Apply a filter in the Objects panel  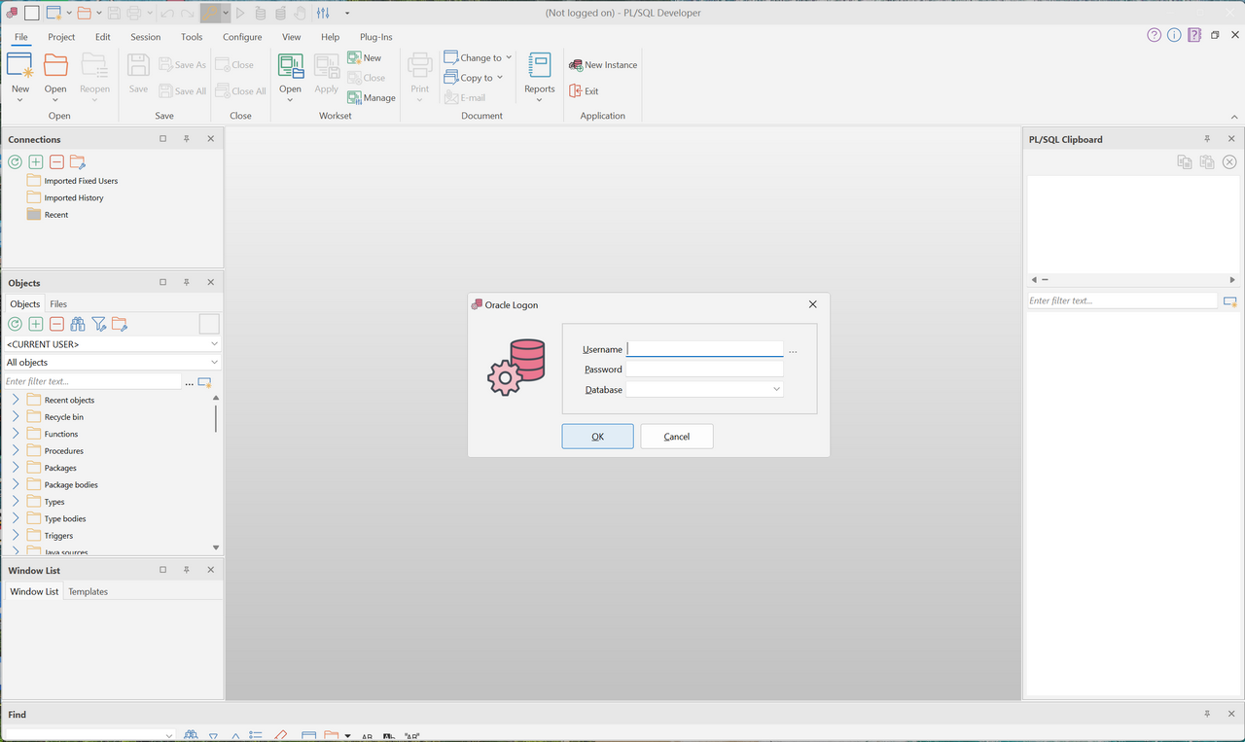[98, 324]
